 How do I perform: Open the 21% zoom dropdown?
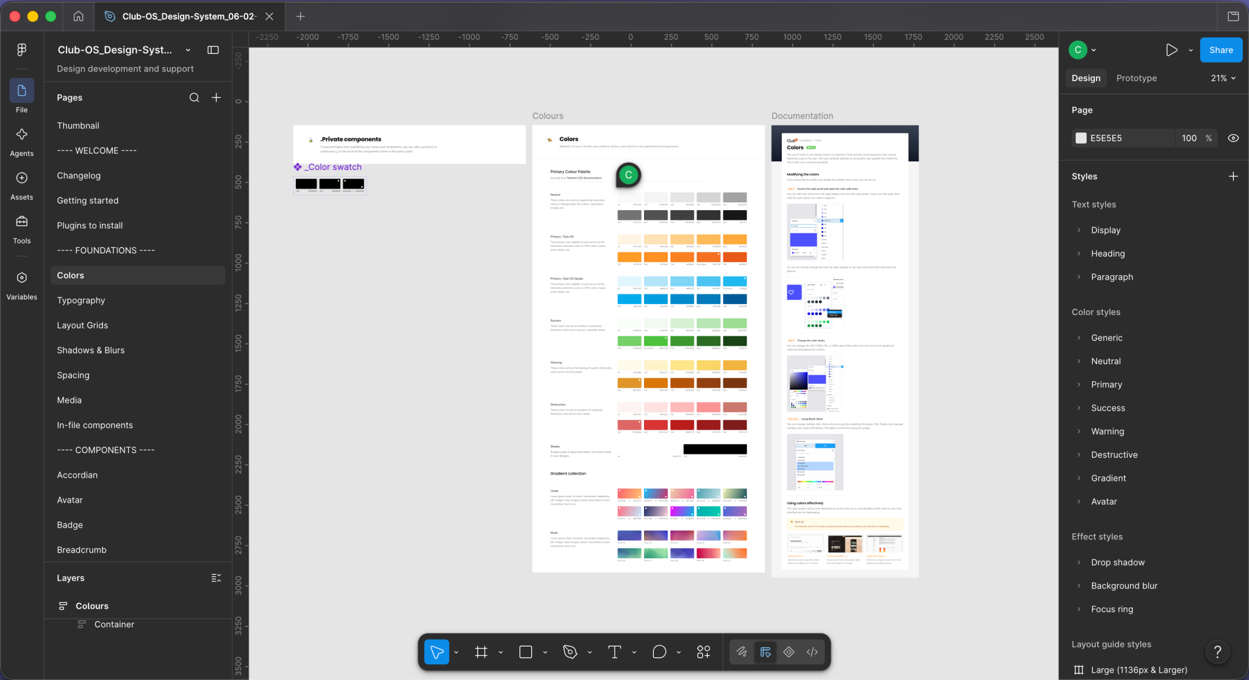[x=1223, y=78]
